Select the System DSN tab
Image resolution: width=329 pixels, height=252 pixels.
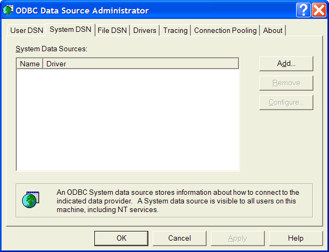click(70, 30)
